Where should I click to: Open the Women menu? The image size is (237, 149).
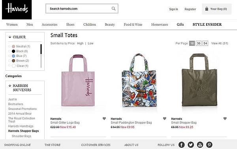(x=12, y=25)
